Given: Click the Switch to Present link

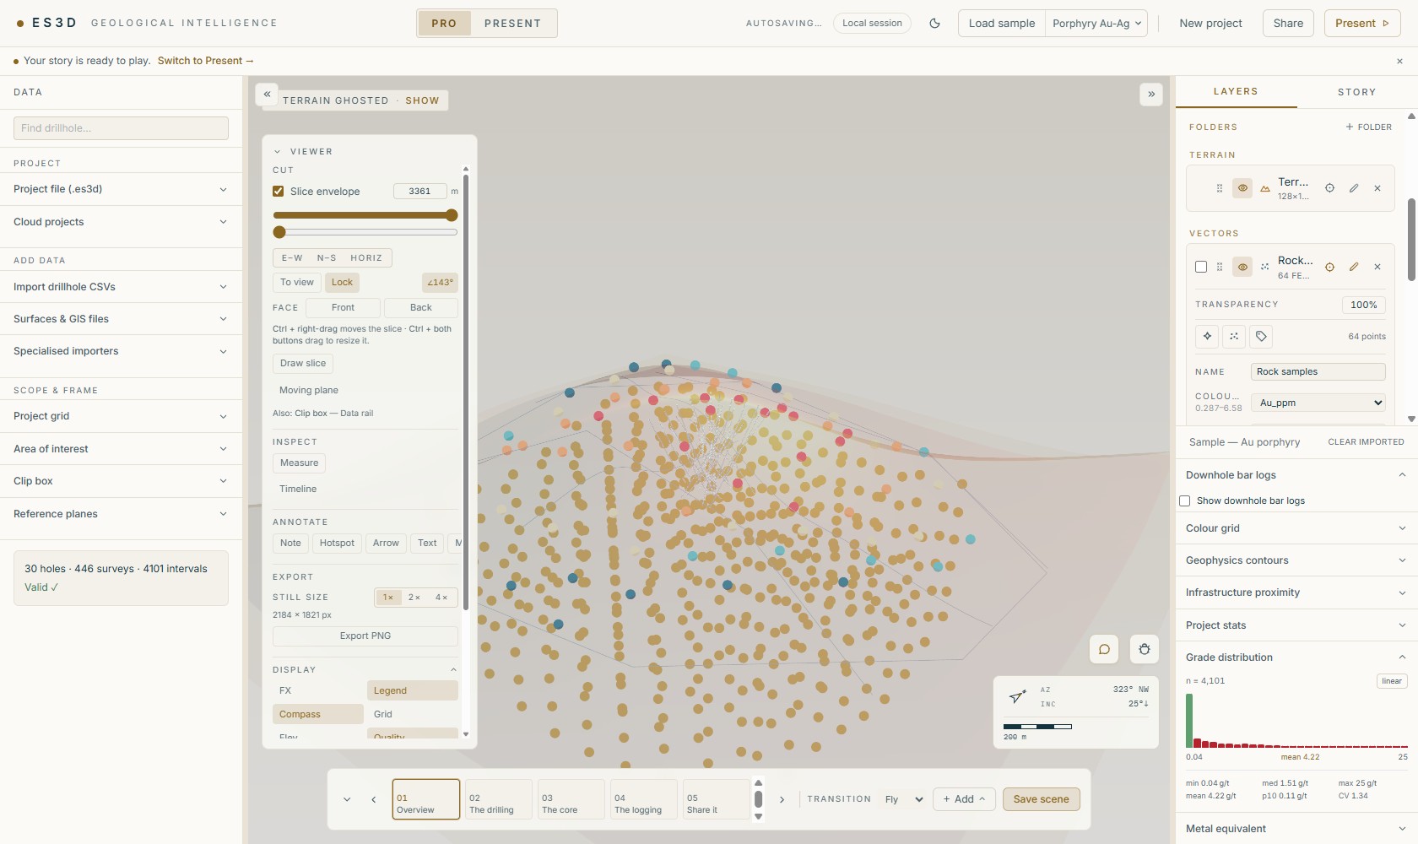Looking at the screenshot, I should [x=205, y=61].
